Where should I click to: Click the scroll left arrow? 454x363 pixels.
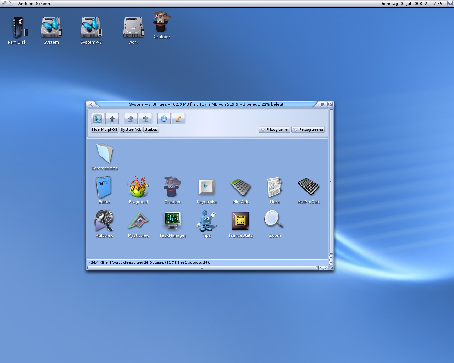321,268
